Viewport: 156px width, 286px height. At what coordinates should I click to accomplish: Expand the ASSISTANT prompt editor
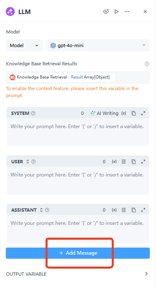click(143, 210)
